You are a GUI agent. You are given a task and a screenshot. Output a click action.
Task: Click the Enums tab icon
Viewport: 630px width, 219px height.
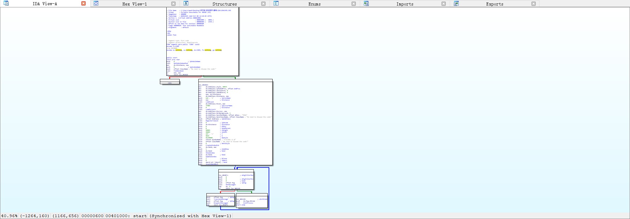276,3
